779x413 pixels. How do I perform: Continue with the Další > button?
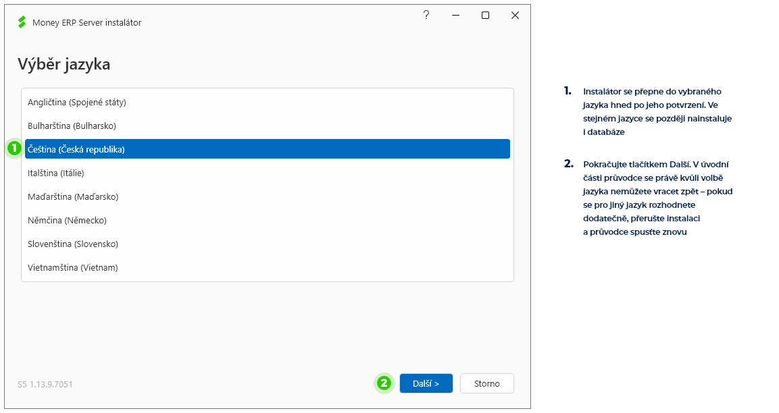point(426,383)
